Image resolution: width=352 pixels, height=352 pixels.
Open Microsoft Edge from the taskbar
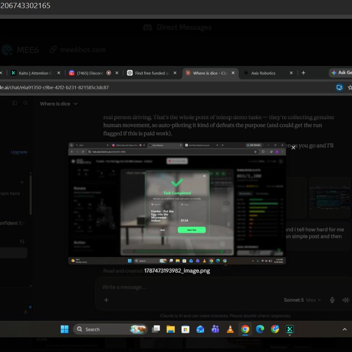click(260, 329)
